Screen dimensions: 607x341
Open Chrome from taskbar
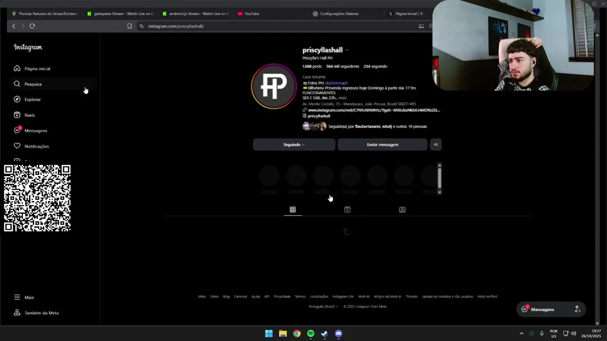pyautogui.click(x=296, y=333)
